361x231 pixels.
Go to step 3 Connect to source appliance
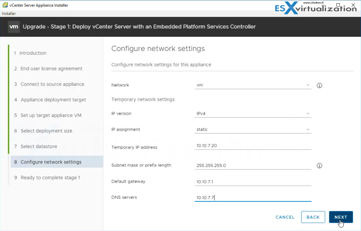click(x=49, y=84)
